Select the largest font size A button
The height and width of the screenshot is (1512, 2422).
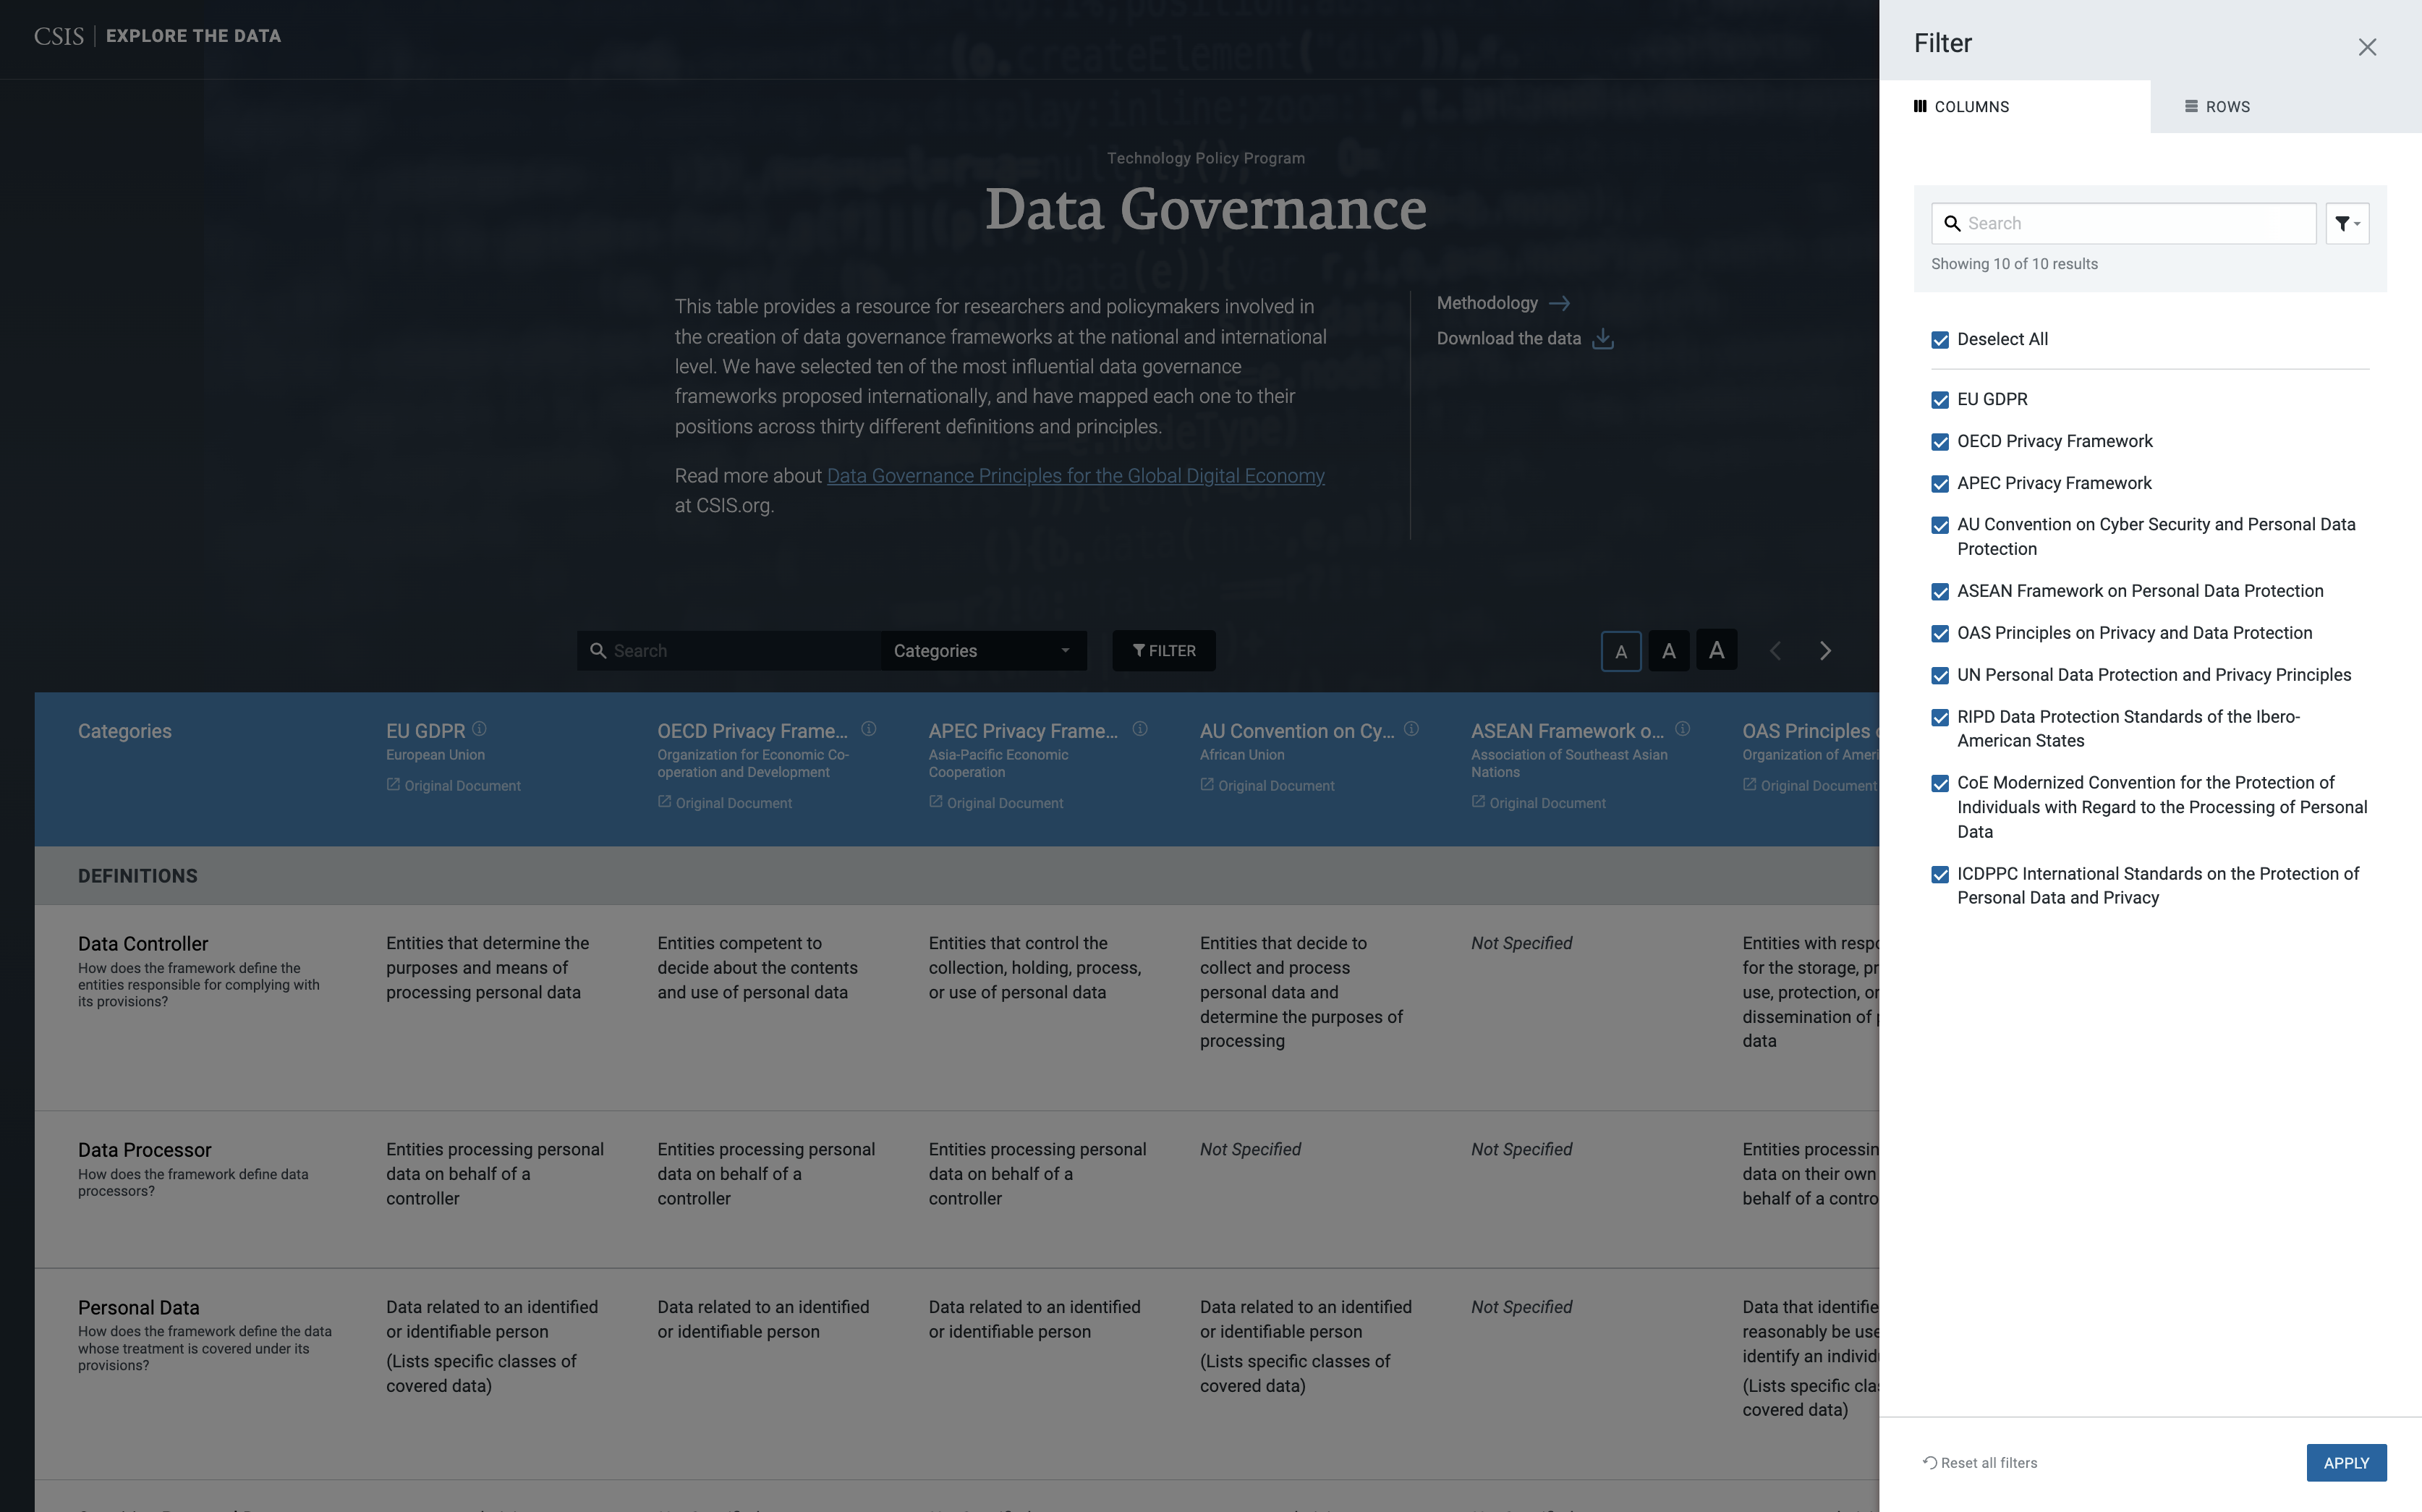[x=1716, y=651]
